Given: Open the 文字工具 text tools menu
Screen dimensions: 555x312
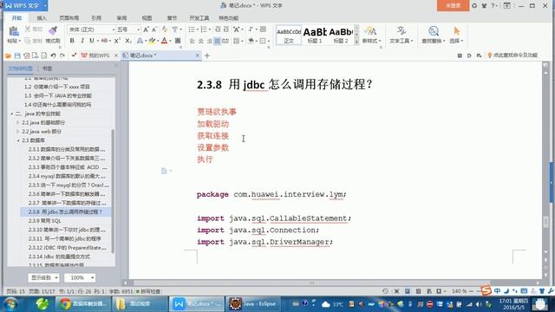Looking at the screenshot, I should [x=401, y=35].
